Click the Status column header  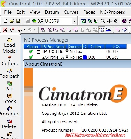pos(32,47)
